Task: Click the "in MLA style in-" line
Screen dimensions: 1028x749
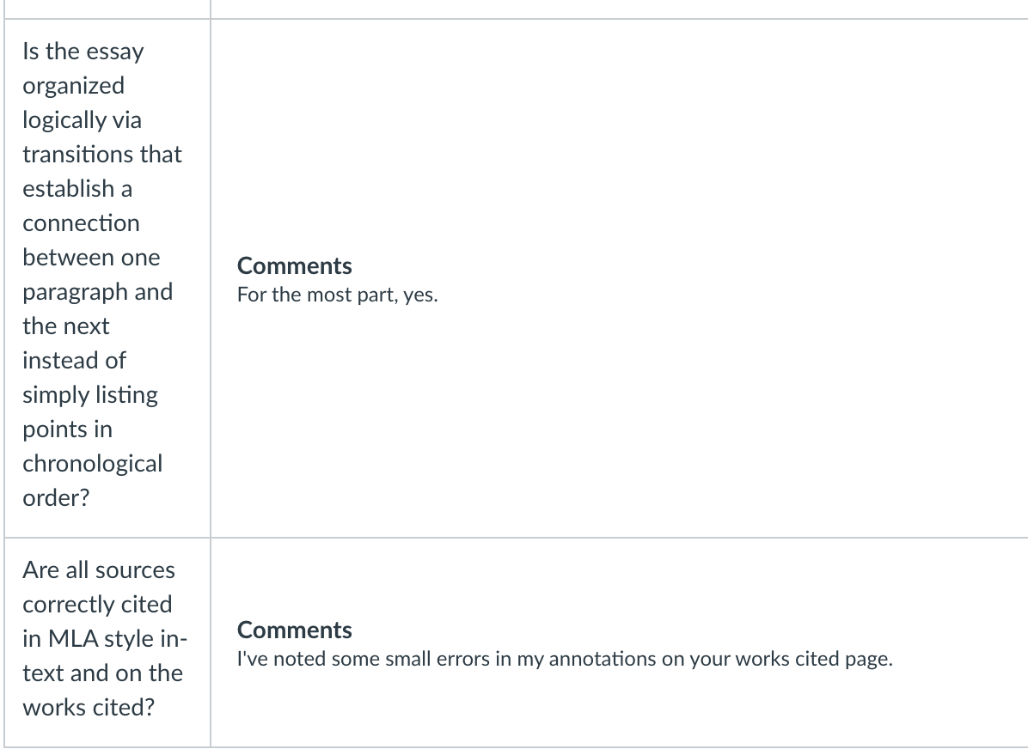Action: [105, 639]
